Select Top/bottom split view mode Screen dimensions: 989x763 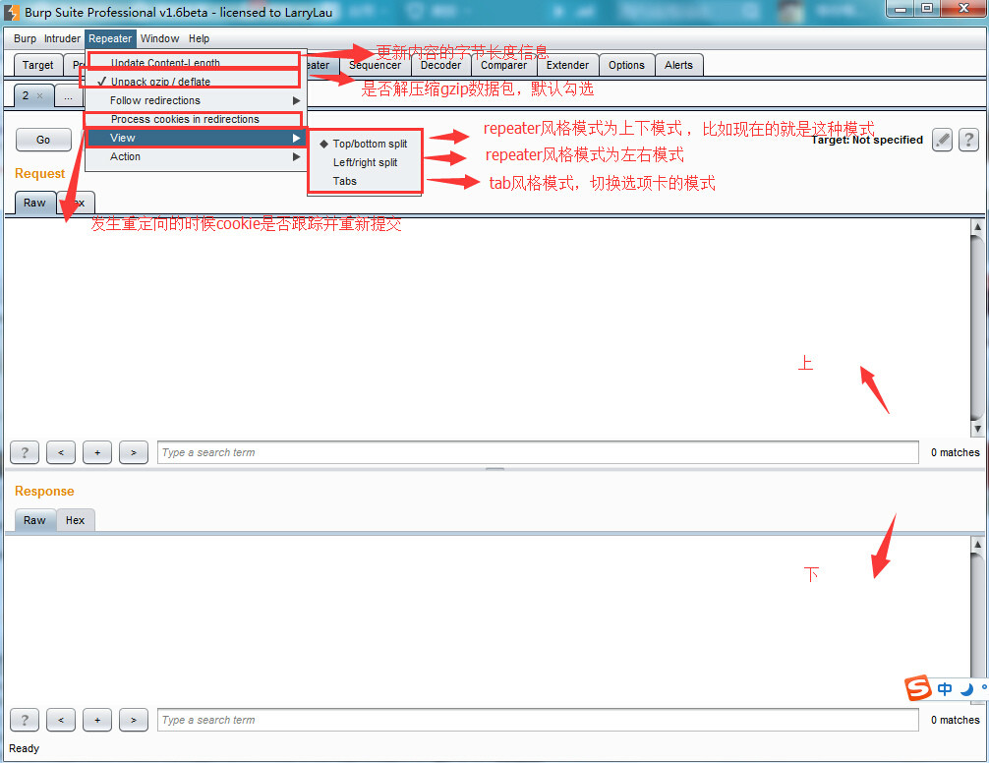(x=365, y=144)
